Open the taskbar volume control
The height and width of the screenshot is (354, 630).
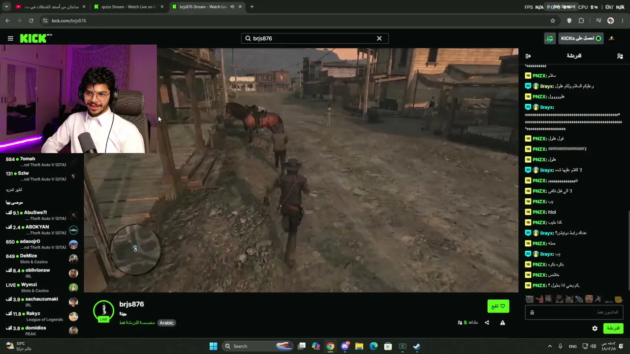594,346
